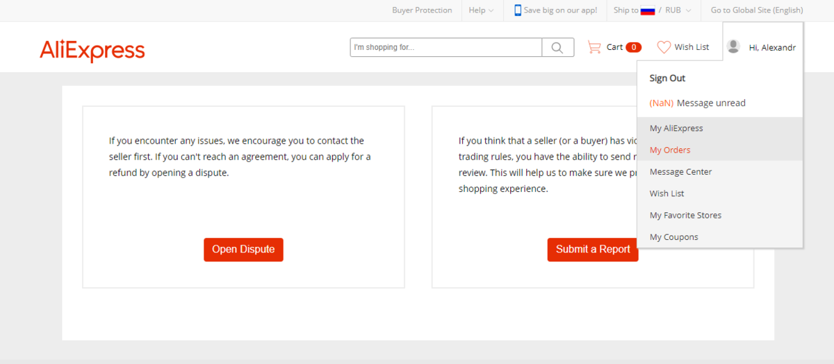Click the Open Dispute button
The image size is (834, 364).
pyautogui.click(x=243, y=250)
